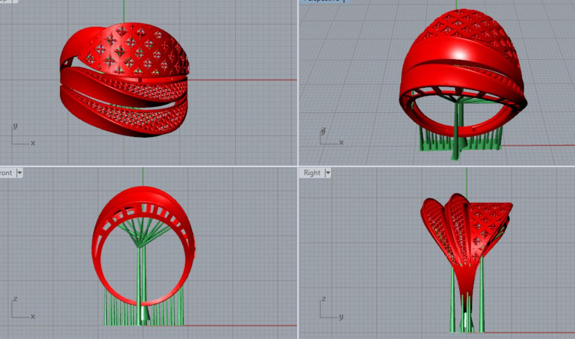Open the Perspective viewport dropdown arrow
The image size is (575, 339).
click(344, 1)
